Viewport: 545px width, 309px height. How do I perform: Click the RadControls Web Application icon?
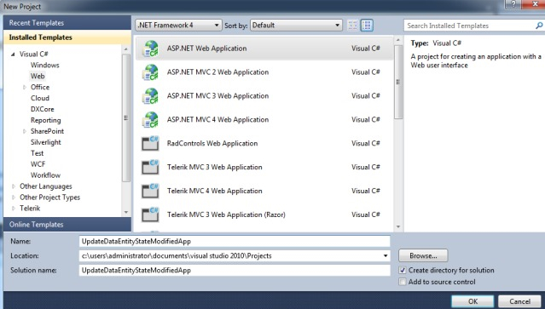click(x=150, y=144)
